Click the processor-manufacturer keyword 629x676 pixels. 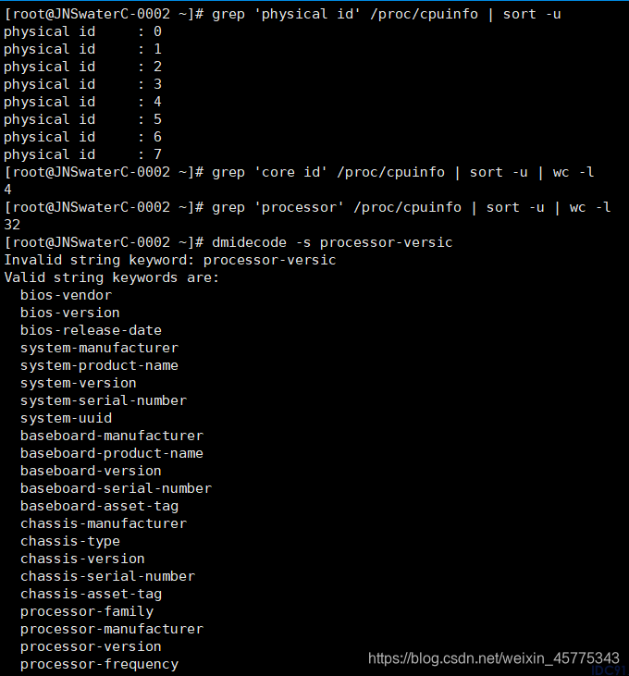click(112, 629)
